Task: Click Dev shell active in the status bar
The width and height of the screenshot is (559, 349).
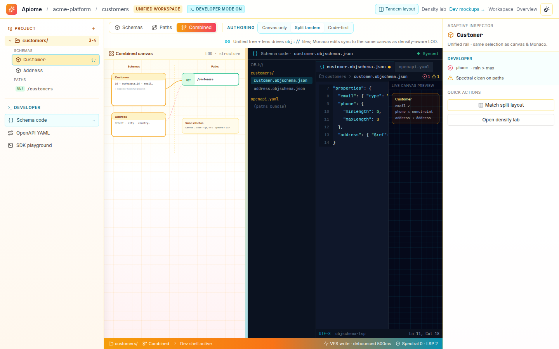Action: [x=193, y=344]
